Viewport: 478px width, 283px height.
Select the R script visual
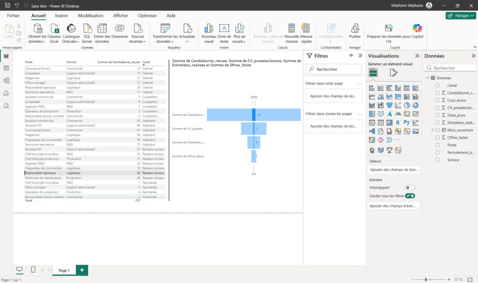[x=398, y=123]
